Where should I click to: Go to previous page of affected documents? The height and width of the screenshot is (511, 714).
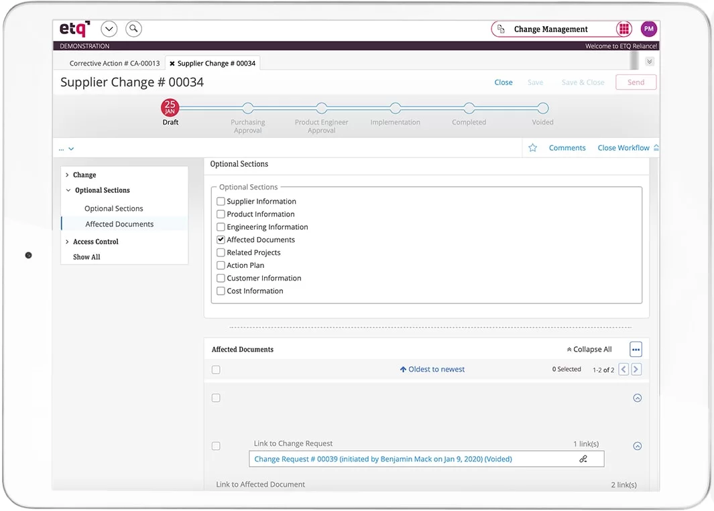tap(623, 369)
